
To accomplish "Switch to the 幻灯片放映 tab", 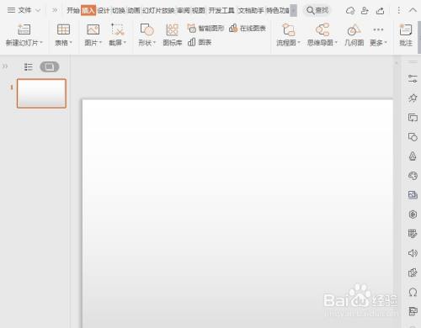I will click(x=158, y=11).
